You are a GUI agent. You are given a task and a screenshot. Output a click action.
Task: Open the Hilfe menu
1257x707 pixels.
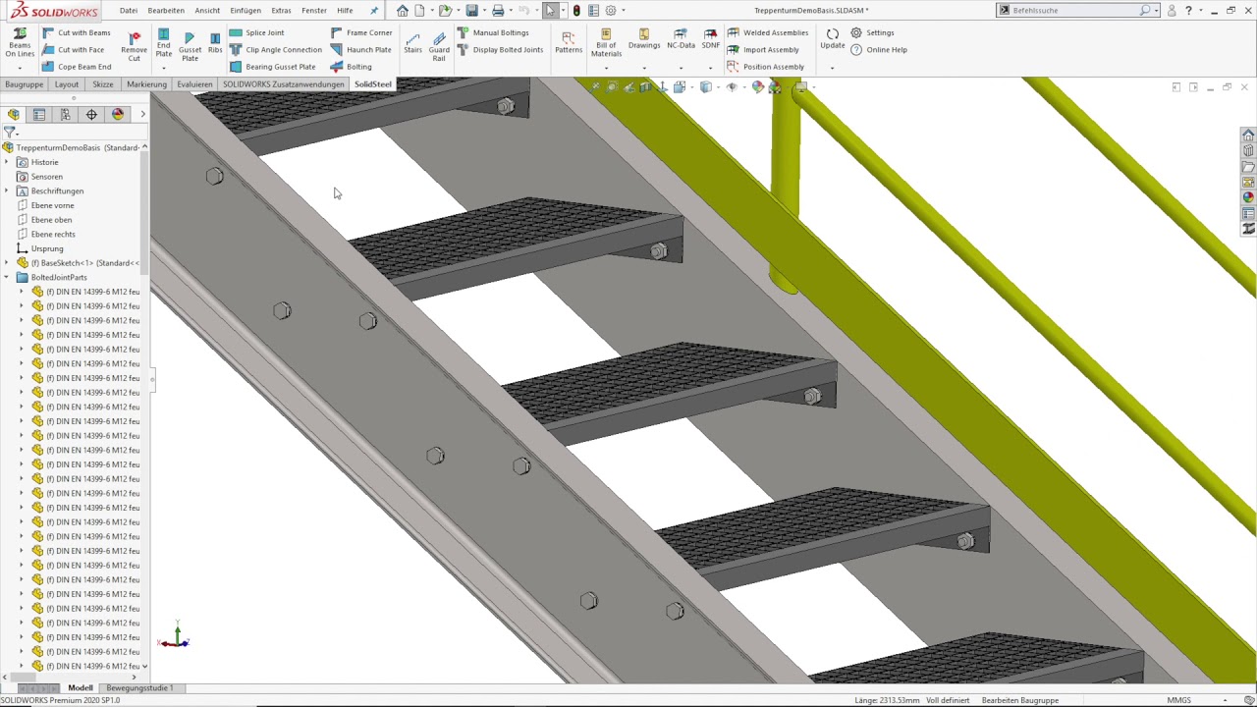click(x=345, y=10)
